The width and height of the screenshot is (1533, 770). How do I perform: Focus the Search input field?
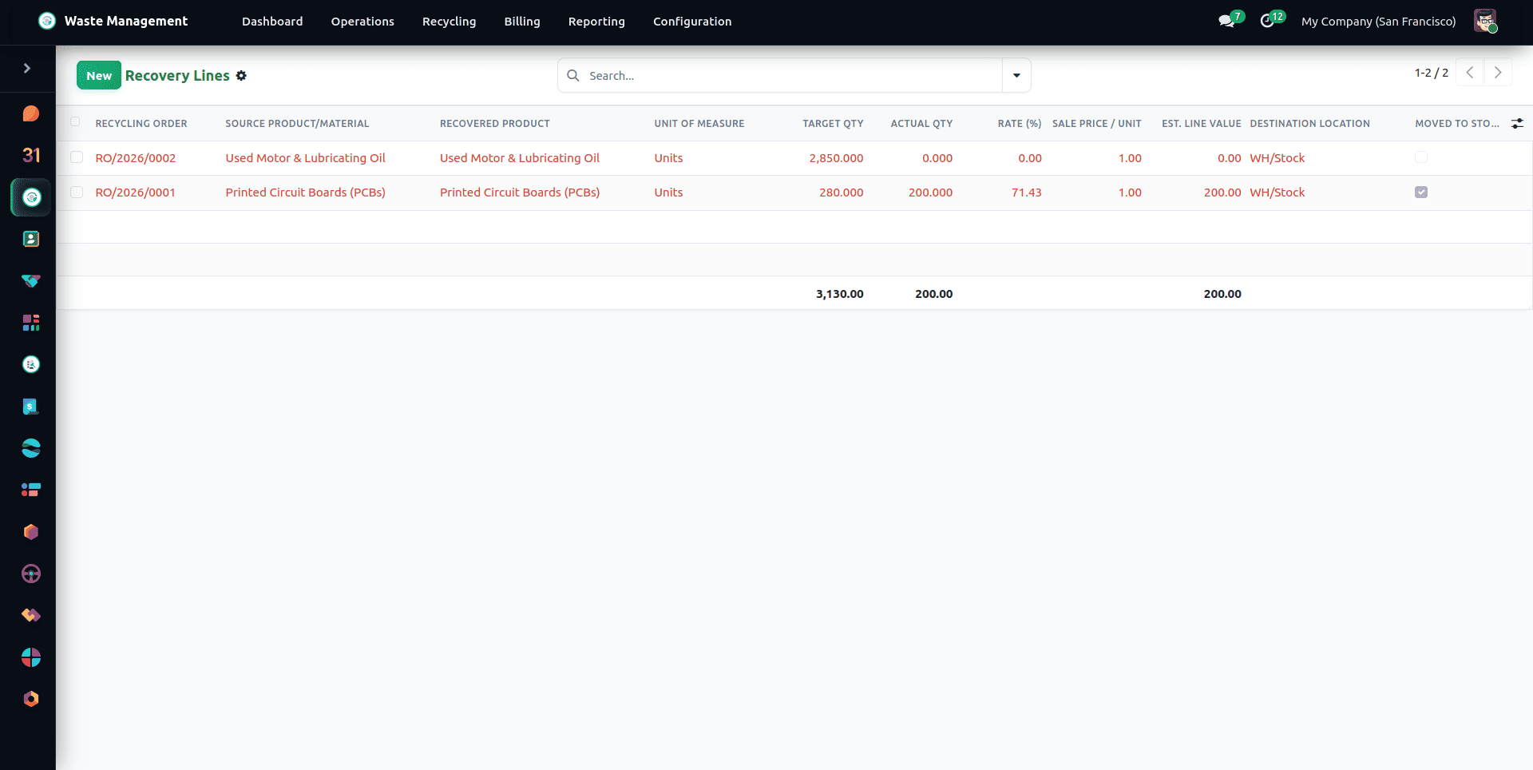[x=790, y=75]
